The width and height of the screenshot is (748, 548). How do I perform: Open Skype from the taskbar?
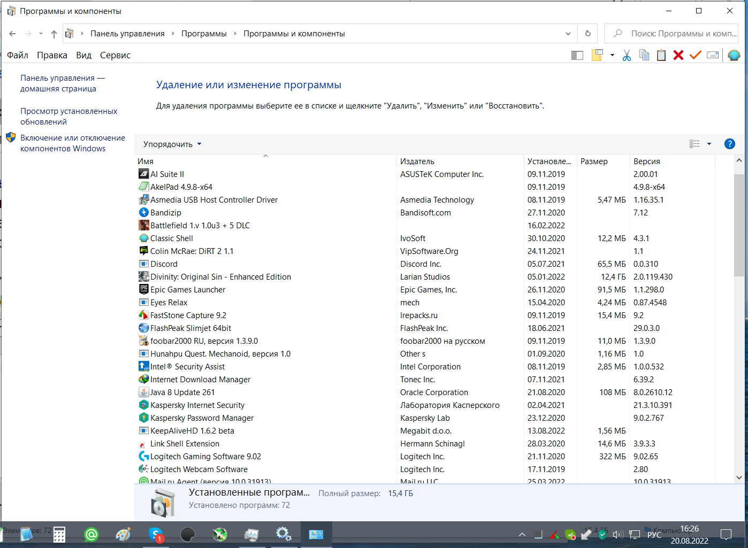coord(156,534)
